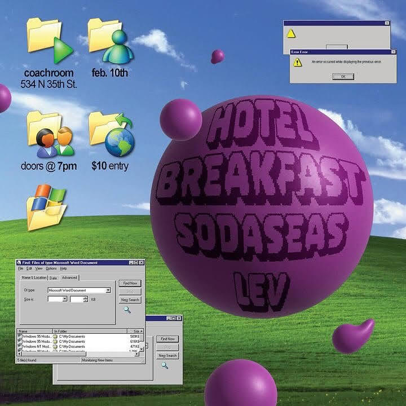
Task: Open the Options menu in Find window
Action: click(x=51, y=269)
